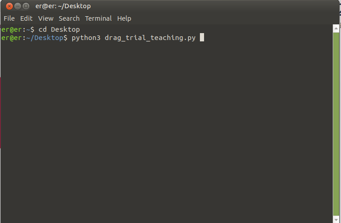Image resolution: width=341 pixels, height=223 pixels.
Task: Click the scrollbar down arrow
Action: [336, 219]
